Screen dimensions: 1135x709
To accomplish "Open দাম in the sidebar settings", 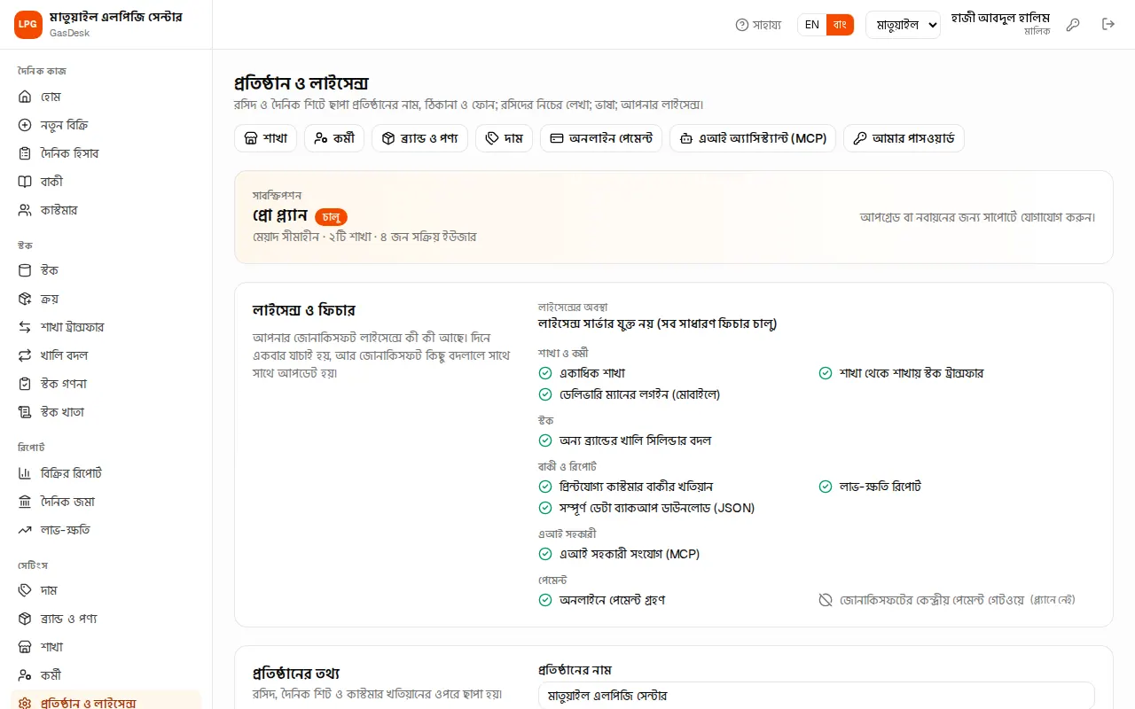I will (x=106, y=590).
